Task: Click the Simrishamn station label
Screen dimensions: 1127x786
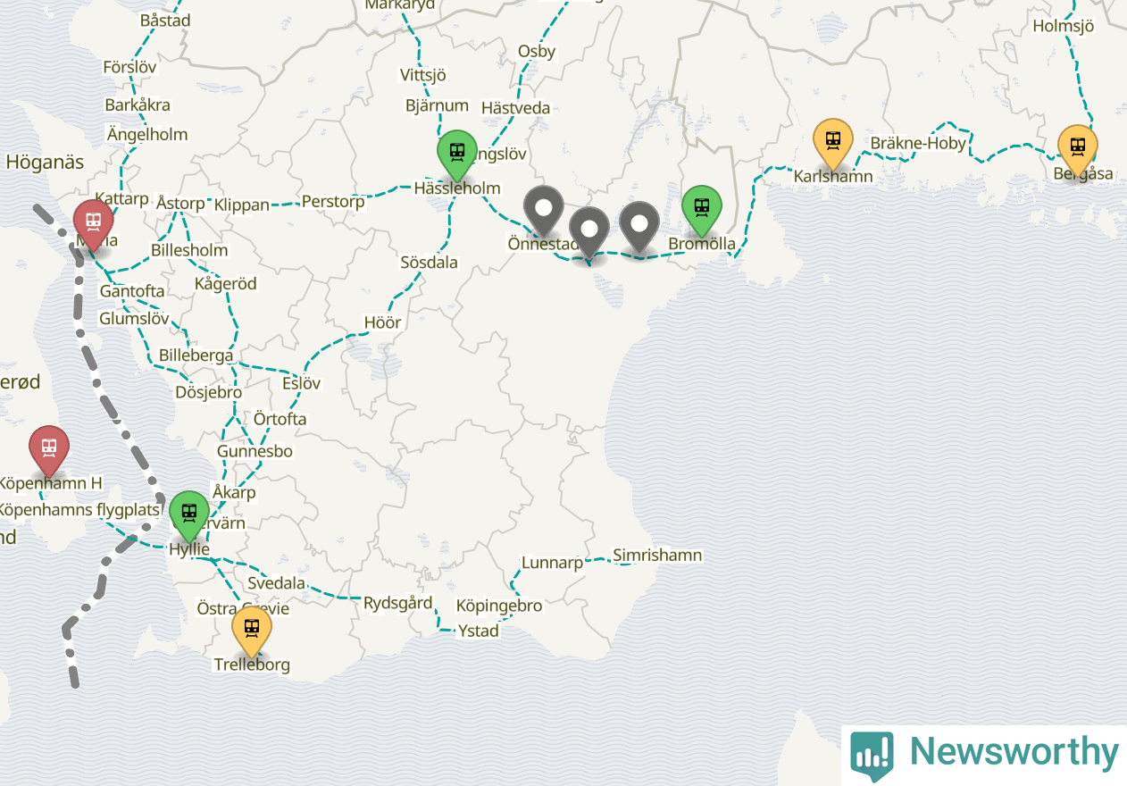Action: pyautogui.click(x=657, y=556)
